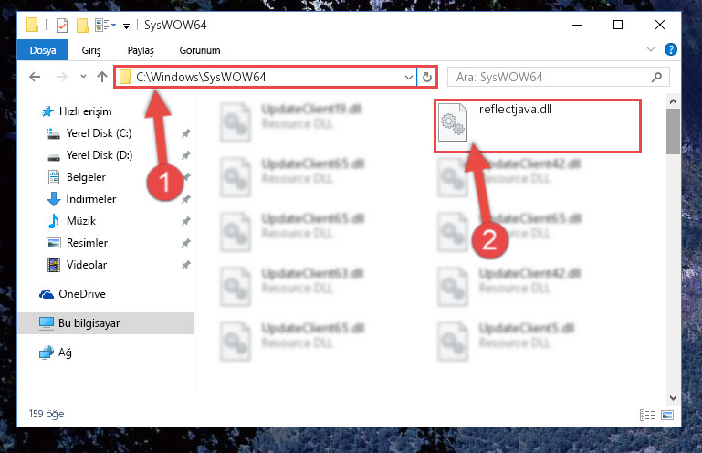Open OneDrive in the sidebar
Image resolution: width=702 pixels, height=453 pixels.
tap(82, 294)
